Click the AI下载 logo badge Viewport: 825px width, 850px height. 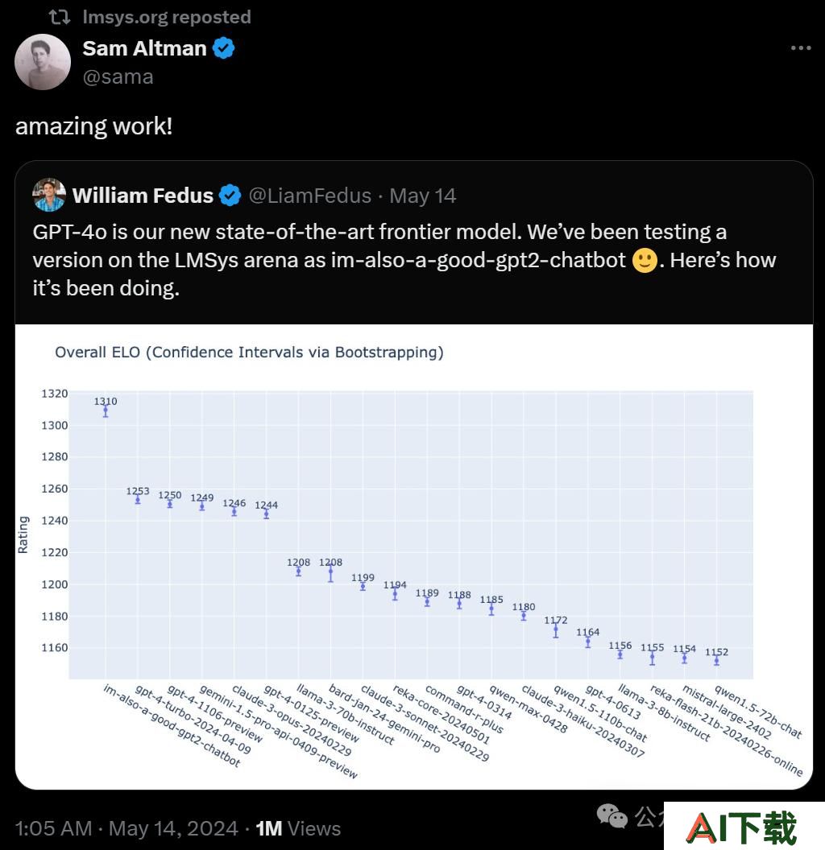coord(744,826)
